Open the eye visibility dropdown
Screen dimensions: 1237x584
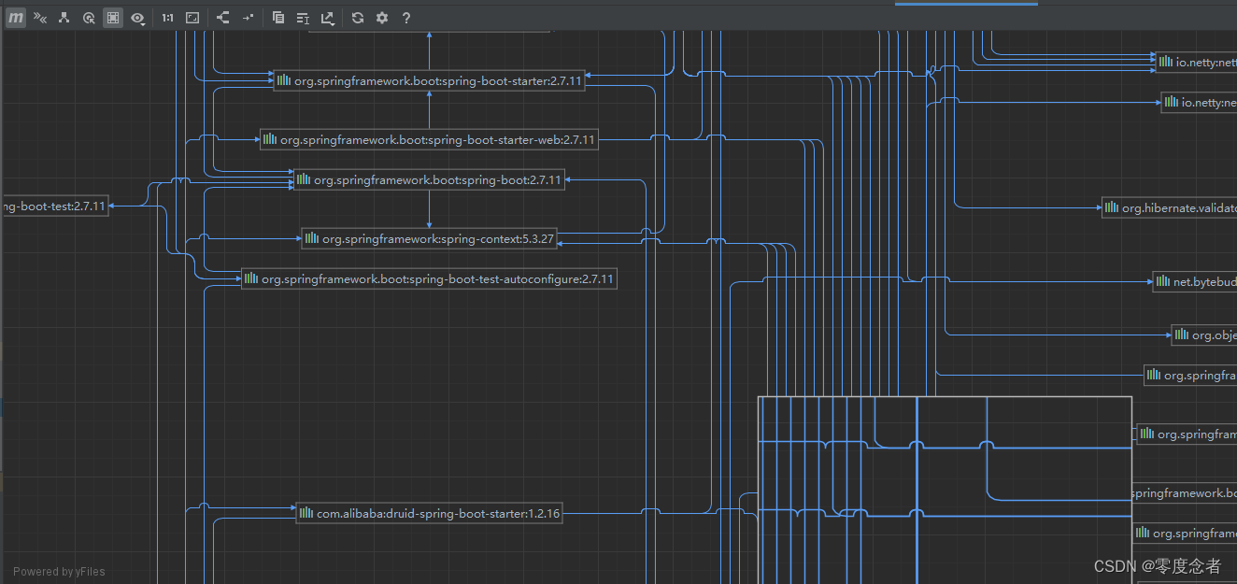pyautogui.click(x=138, y=18)
